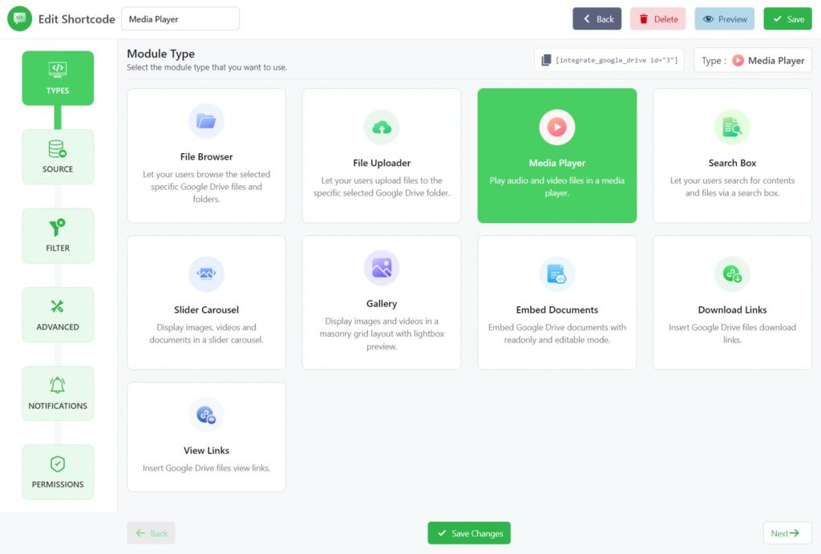Click the File Browser description text
Image resolution: width=821 pixels, height=554 pixels.
point(206,187)
